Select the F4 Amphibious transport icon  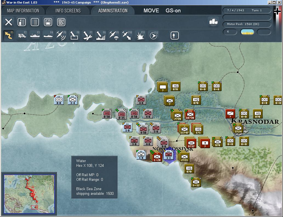pyautogui.click(x=48, y=35)
